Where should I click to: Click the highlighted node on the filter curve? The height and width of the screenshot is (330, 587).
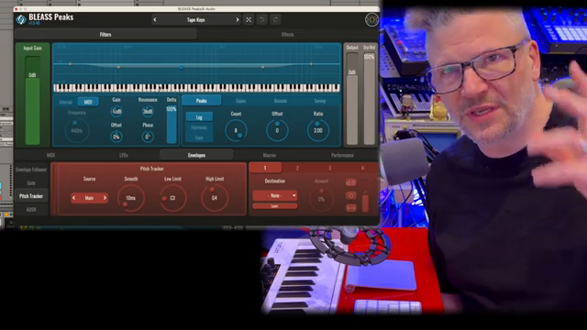182,68
